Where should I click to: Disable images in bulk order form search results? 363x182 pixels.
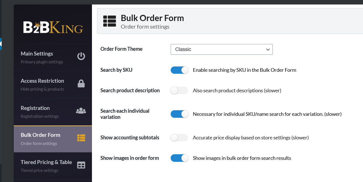[x=179, y=158]
